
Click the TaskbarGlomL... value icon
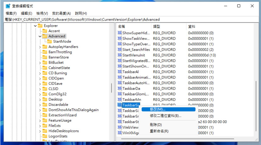[119, 94]
